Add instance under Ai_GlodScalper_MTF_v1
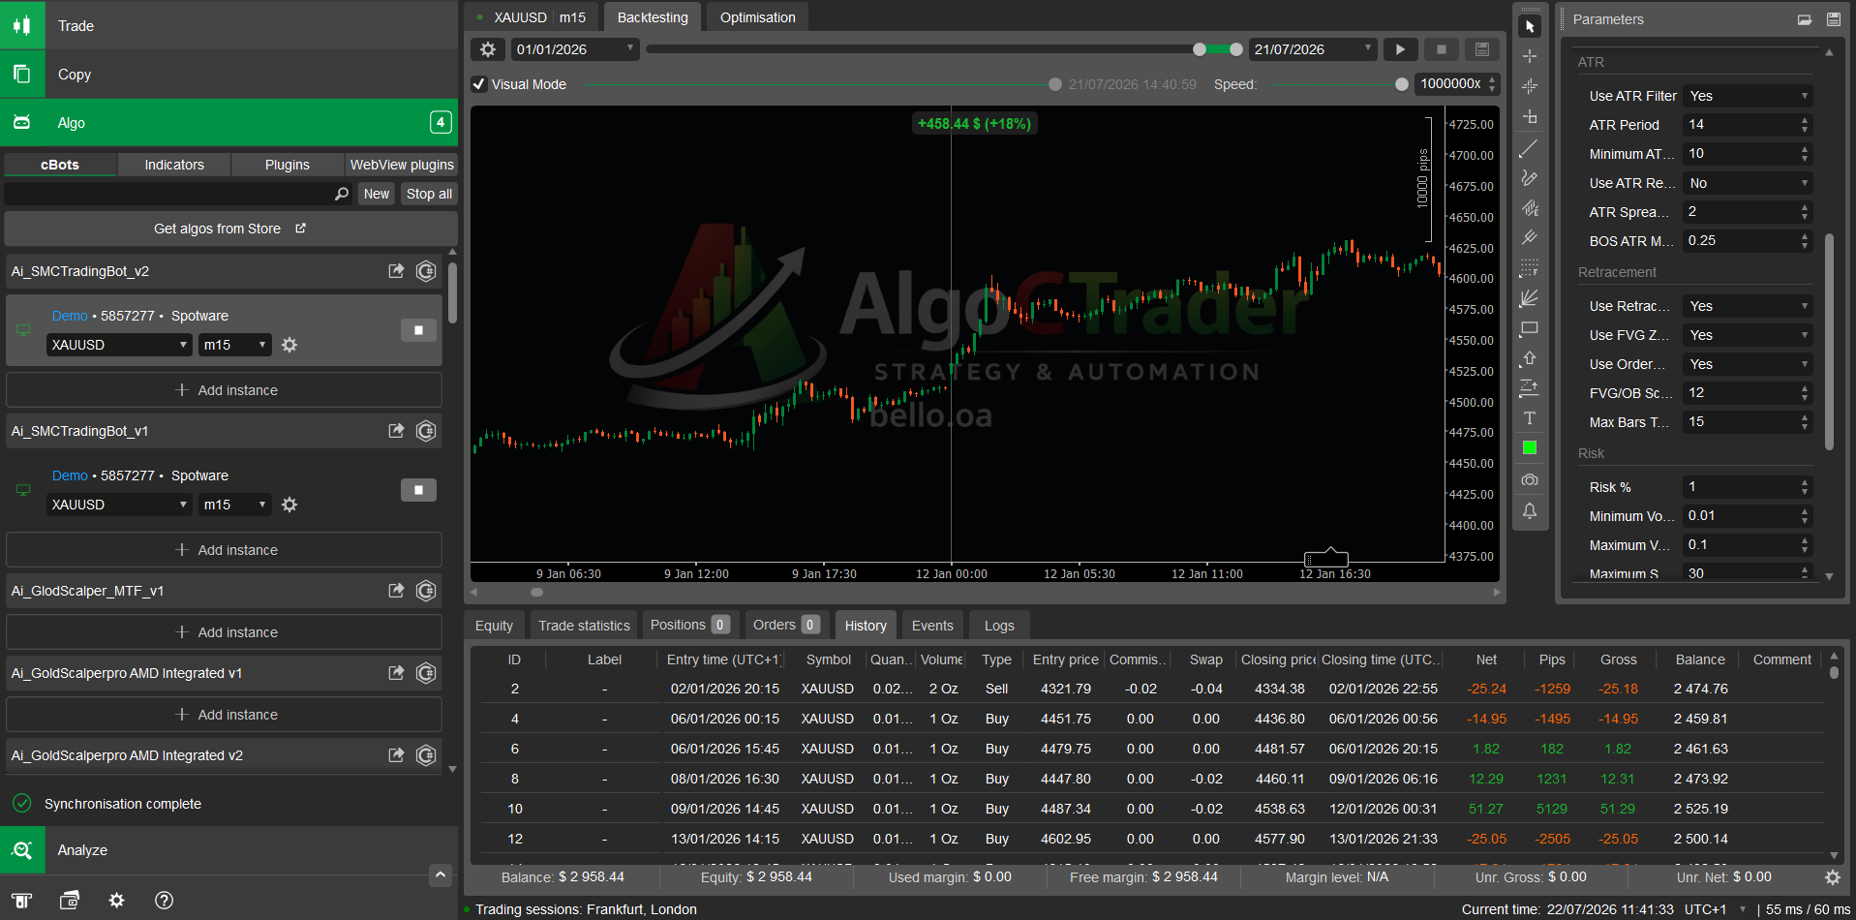The height and width of the screenshot is (920, 1856). (x=225, y=632)
